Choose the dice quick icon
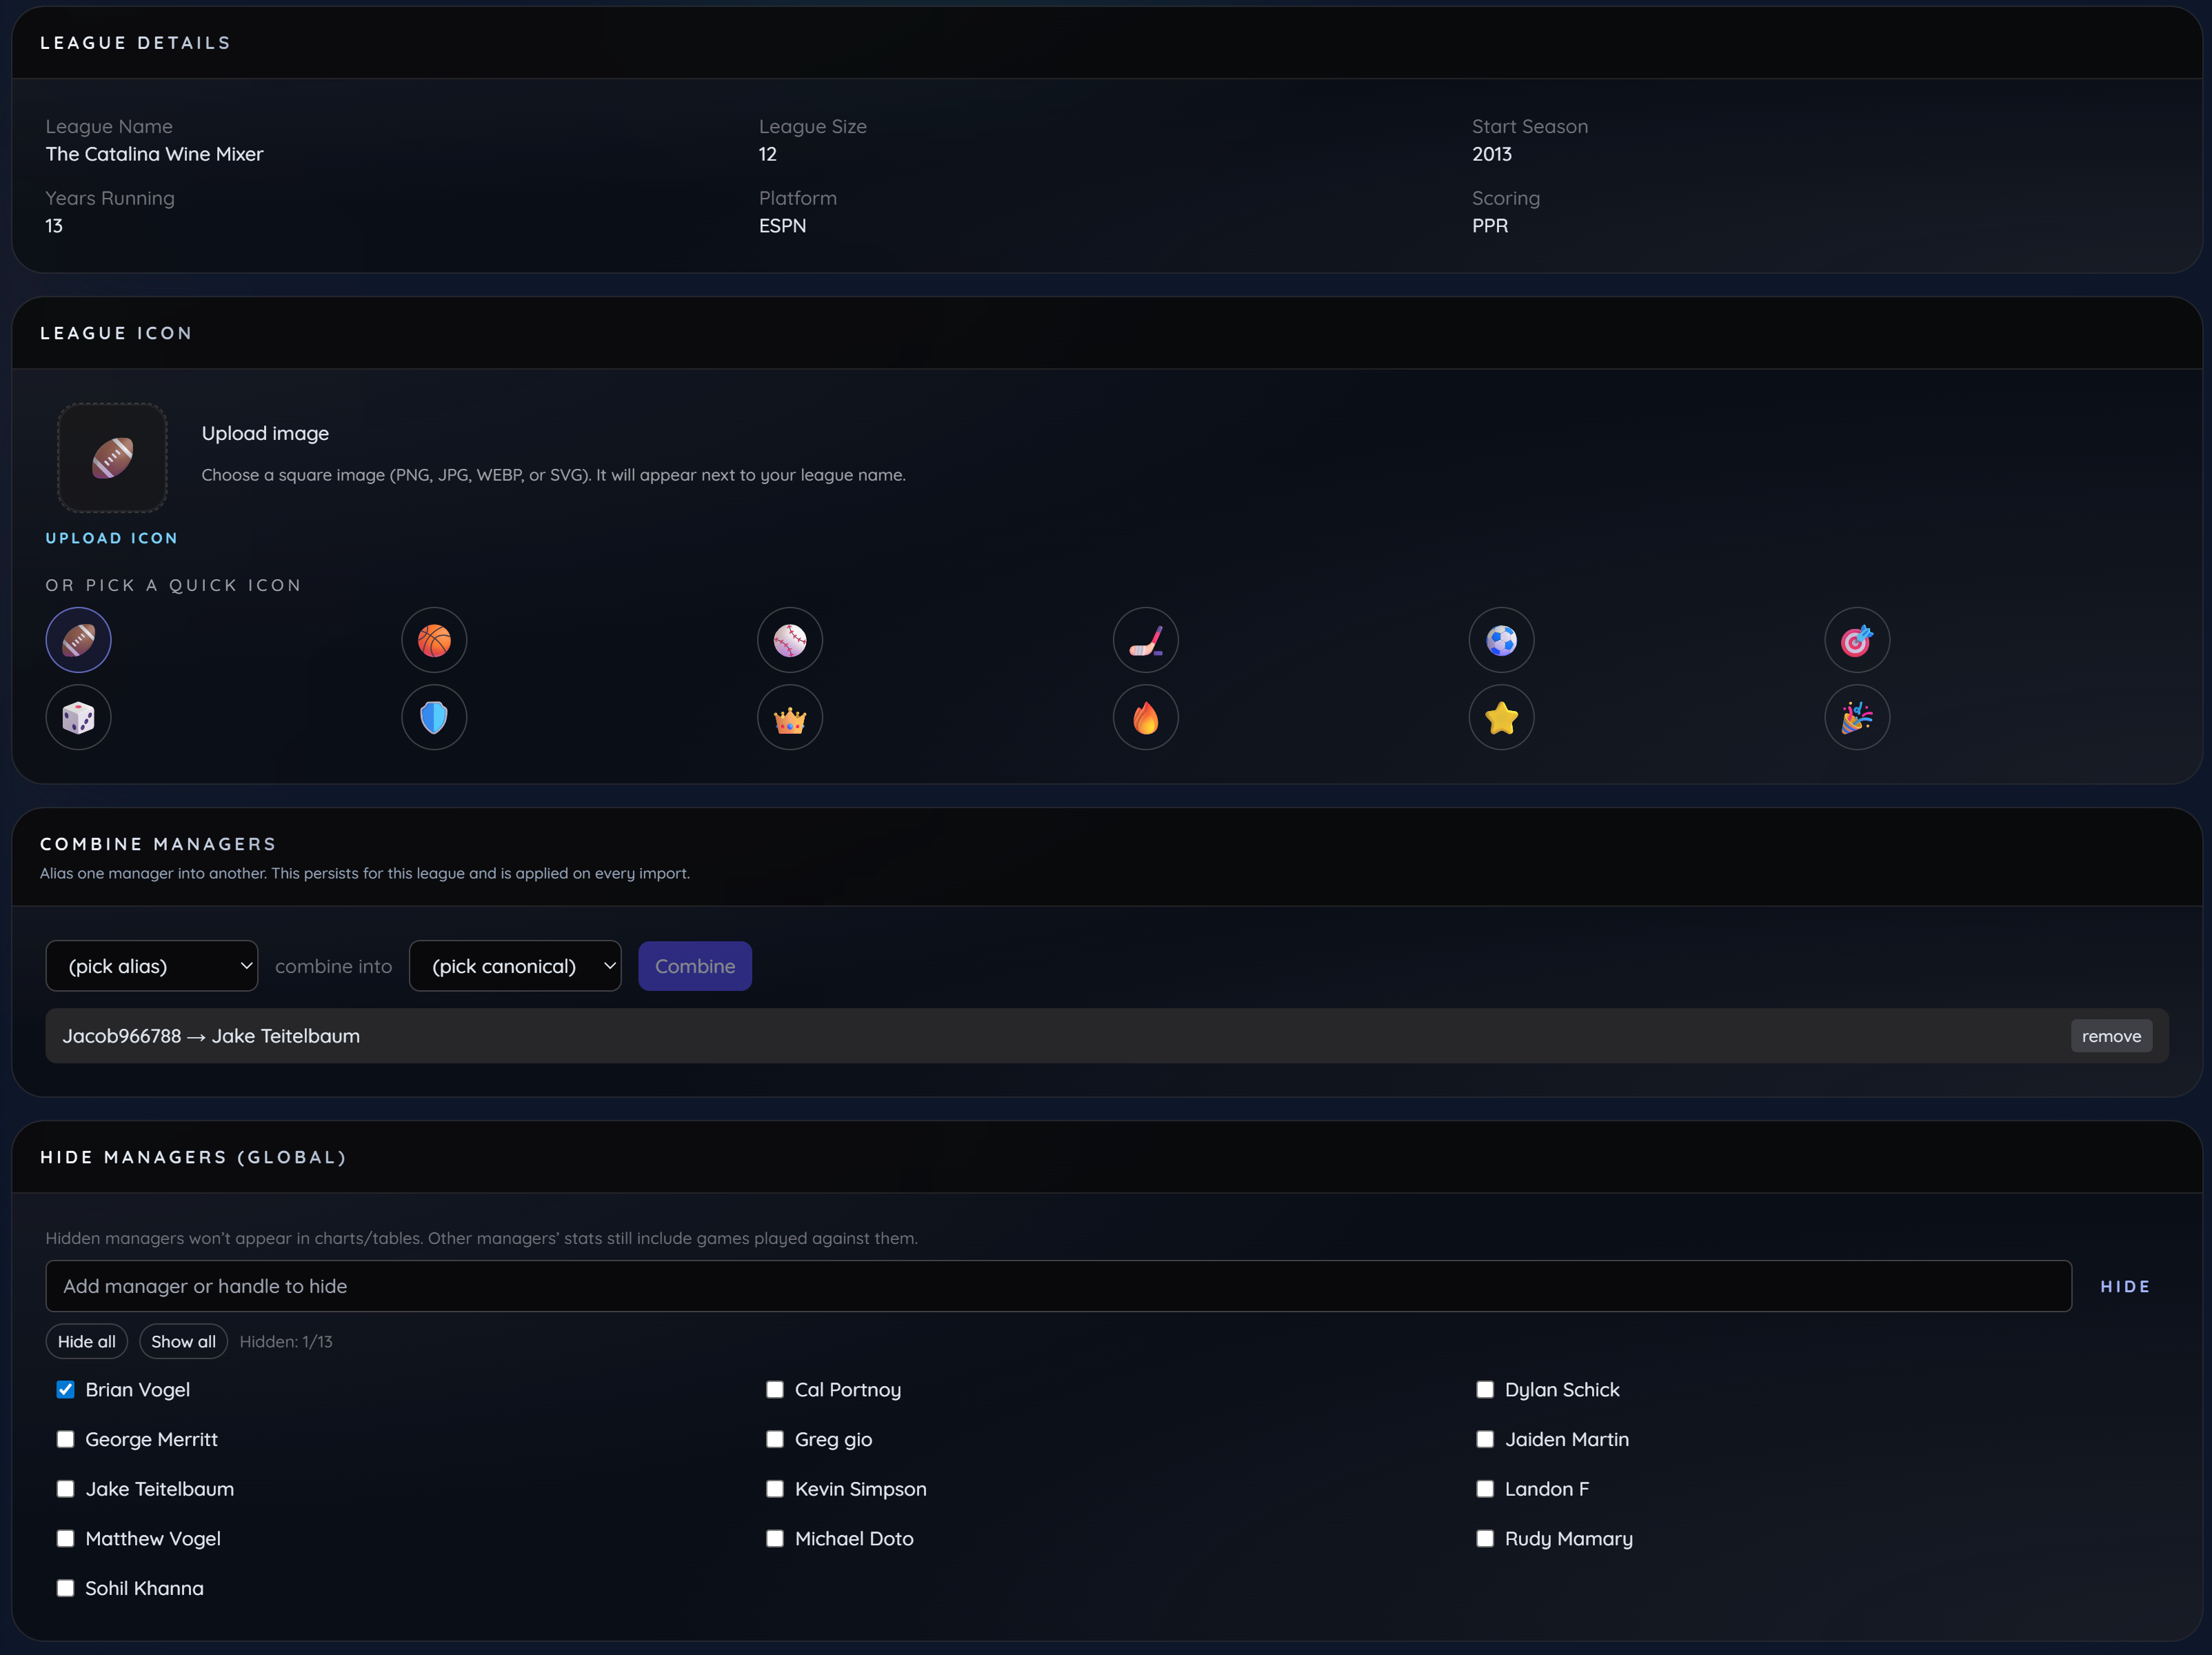This screenshot has height=1655, width=2212. click(78, 717)
